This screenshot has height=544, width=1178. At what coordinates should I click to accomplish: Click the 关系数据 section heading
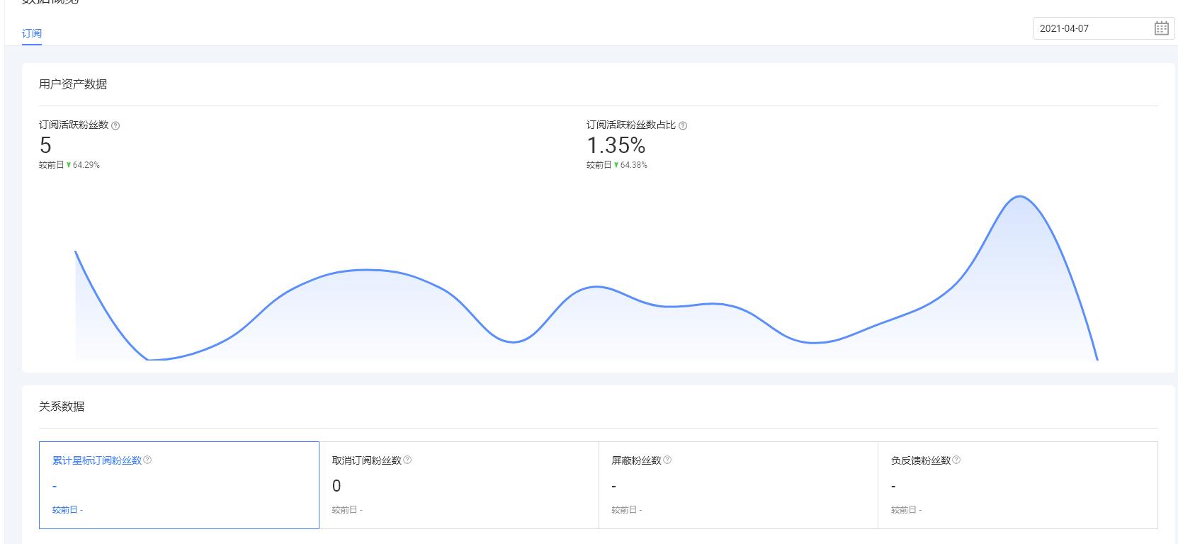62,407
